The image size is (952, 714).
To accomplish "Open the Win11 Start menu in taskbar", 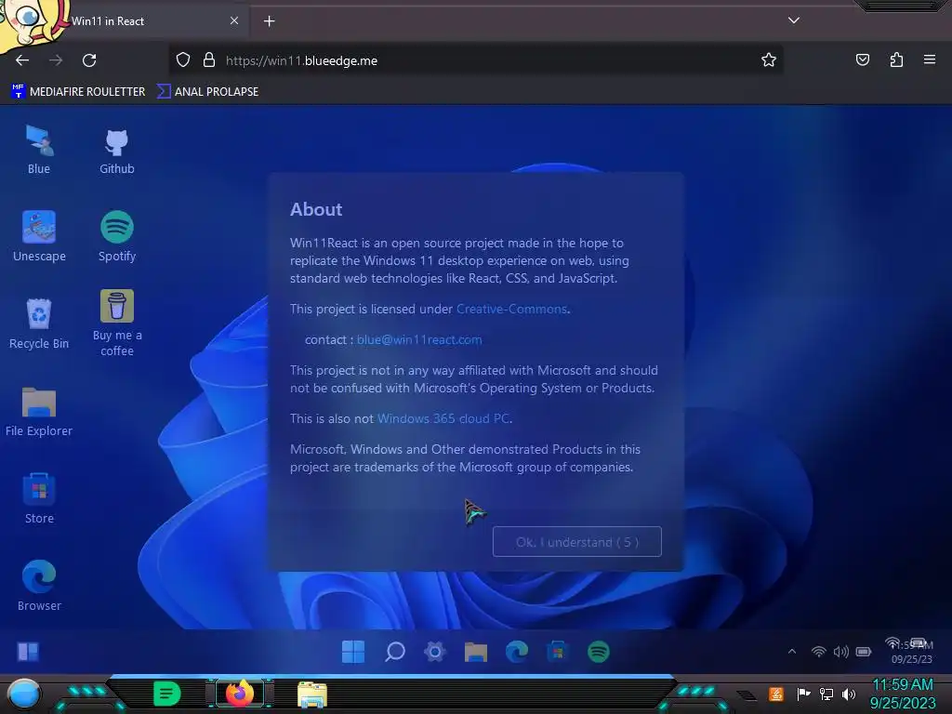I will pos(352,652).
